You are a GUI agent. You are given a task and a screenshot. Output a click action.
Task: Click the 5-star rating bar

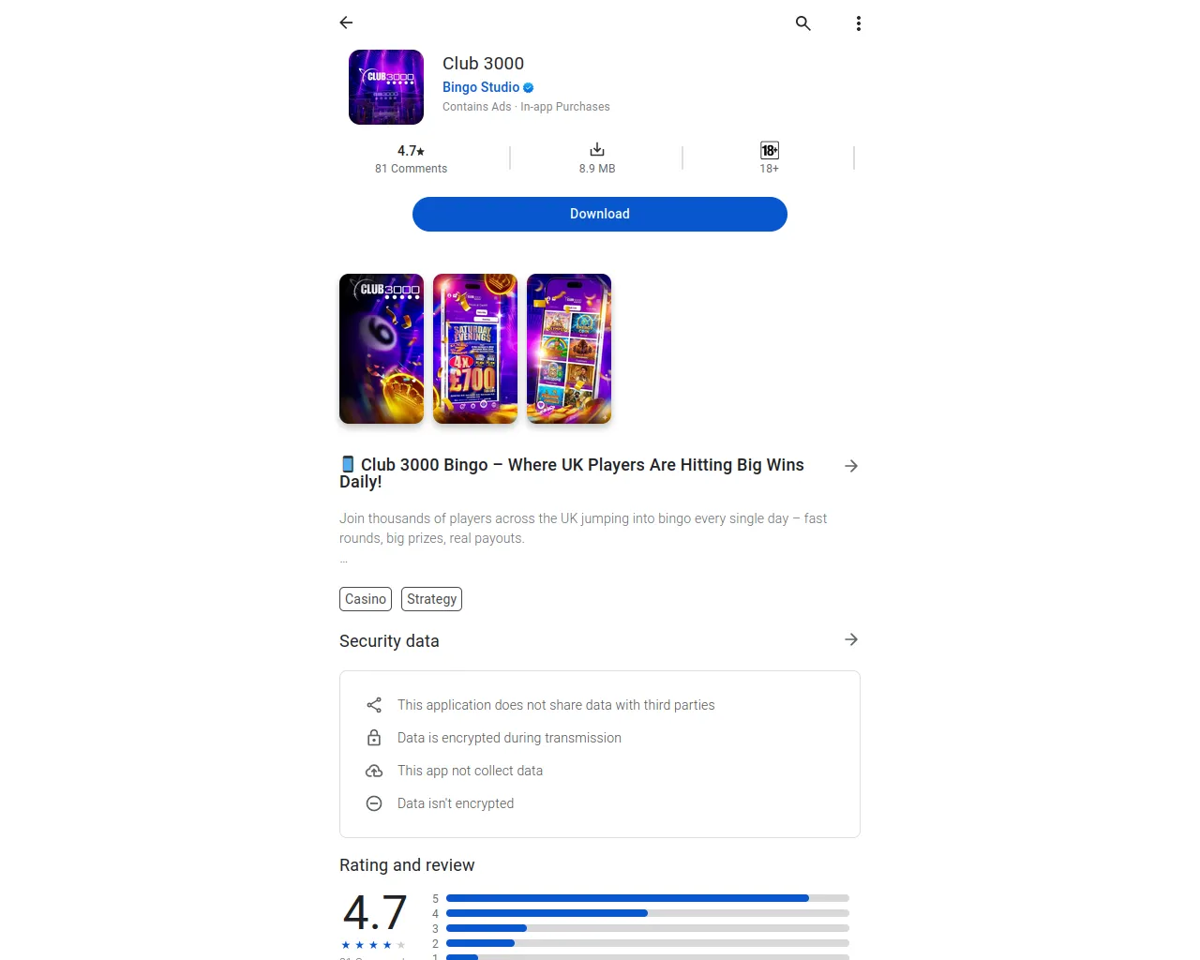pos(648,898)
